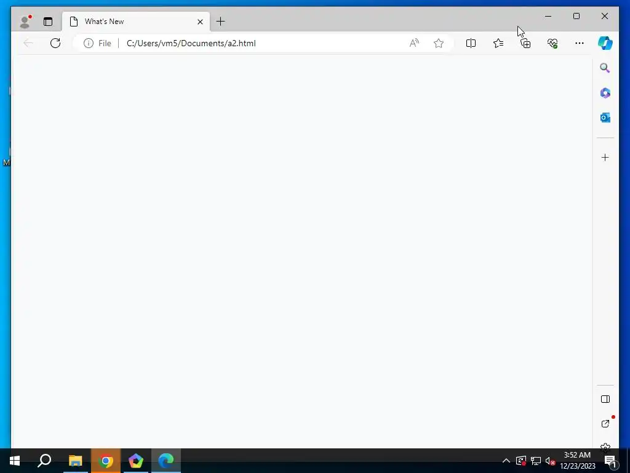Open the notification center
630x473 pixels.
coord(610,461)
